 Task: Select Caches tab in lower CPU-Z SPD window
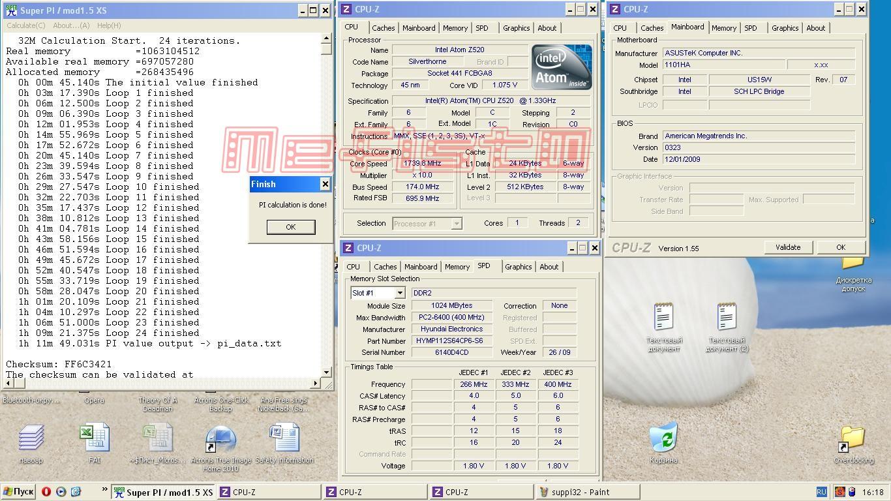tap(385, 267)
